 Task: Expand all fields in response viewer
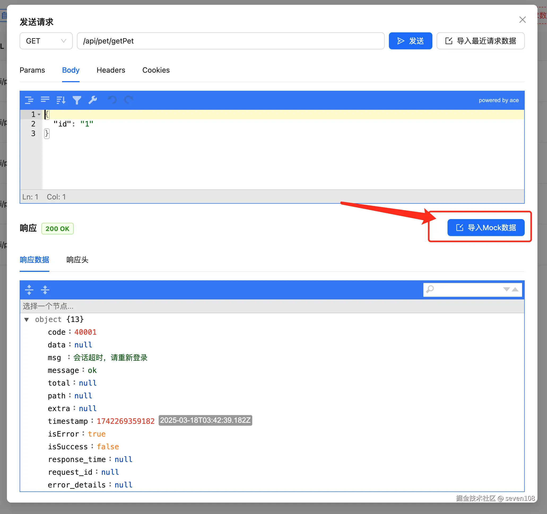tap(29, 290)
